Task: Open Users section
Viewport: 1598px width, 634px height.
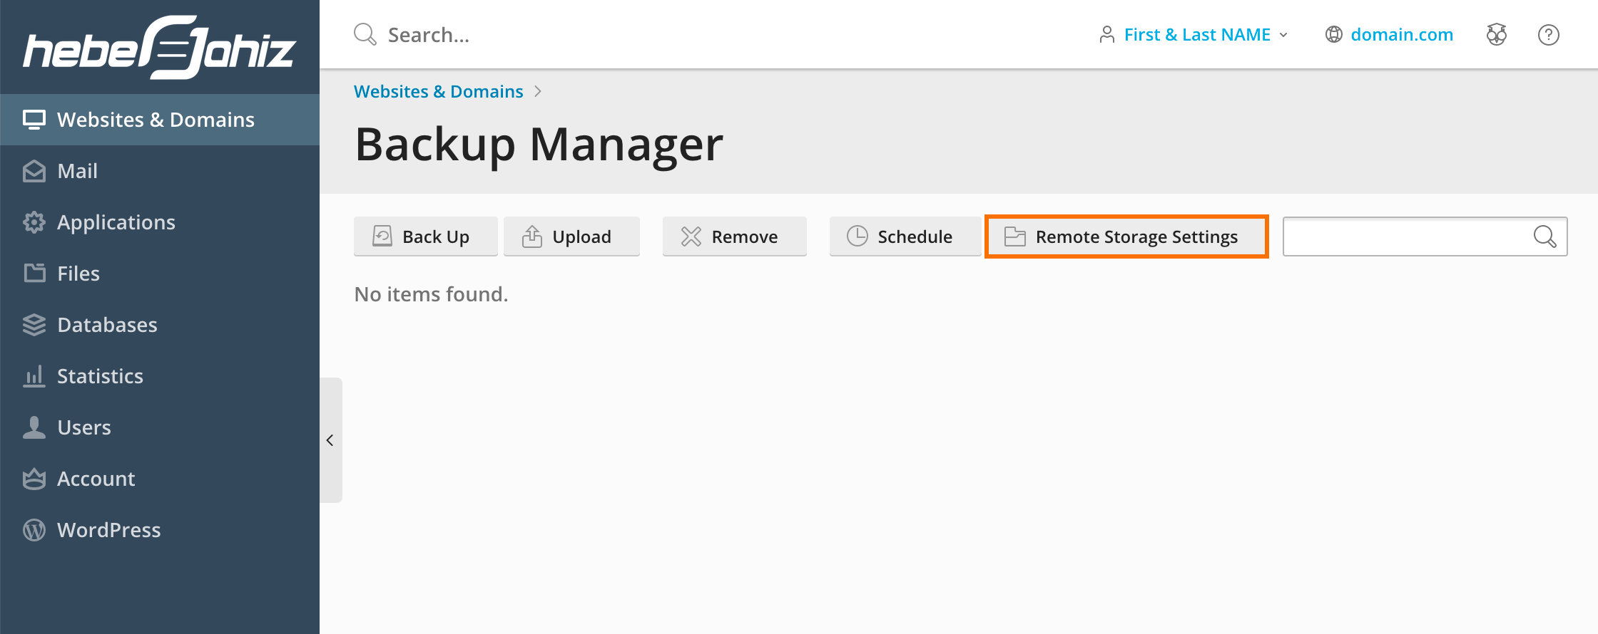Action: 160,427
